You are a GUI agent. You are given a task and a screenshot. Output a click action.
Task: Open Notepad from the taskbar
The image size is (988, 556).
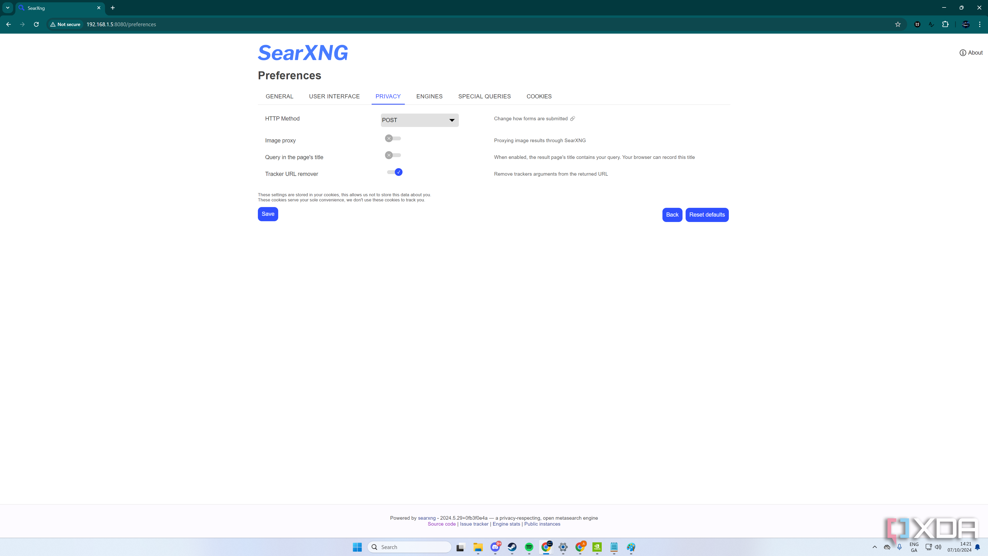pyautogui.click(x=614, y=547)
